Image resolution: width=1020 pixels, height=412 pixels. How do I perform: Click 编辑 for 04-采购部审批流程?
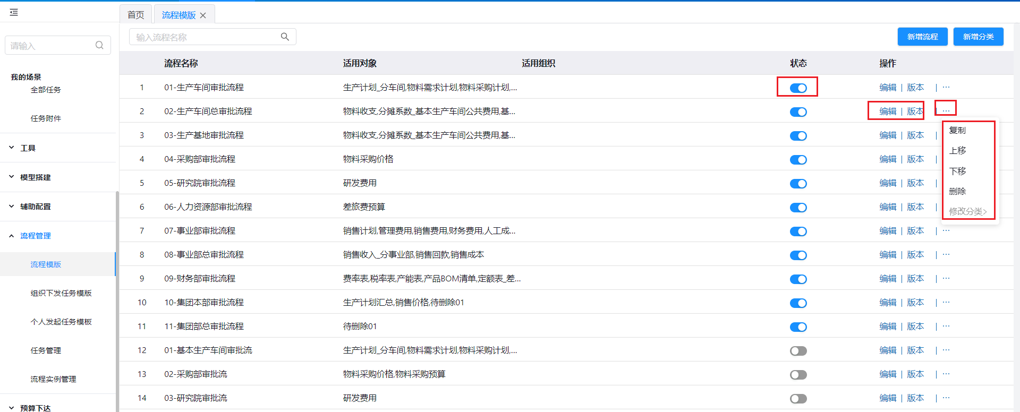pyautogui.click(x=887, y=159)
